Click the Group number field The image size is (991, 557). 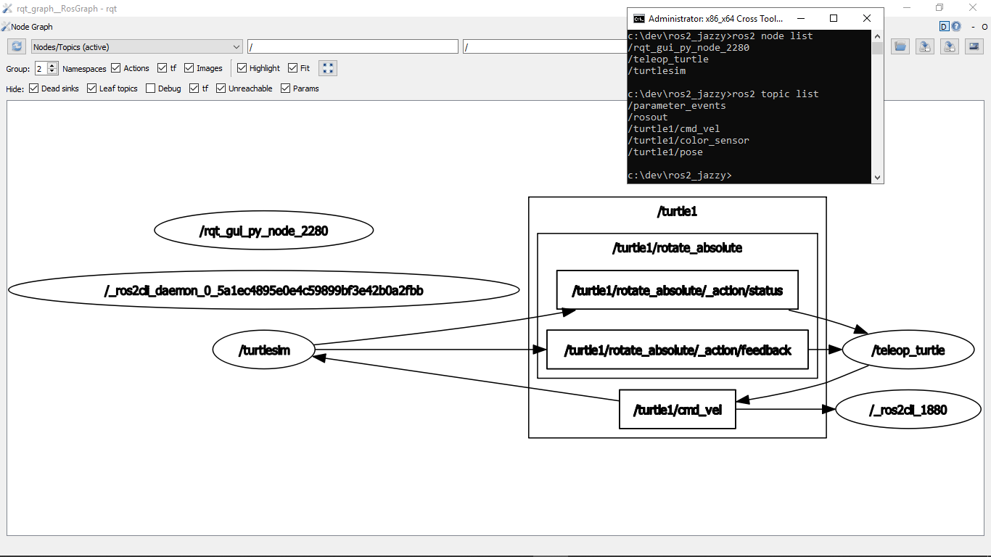41,68
